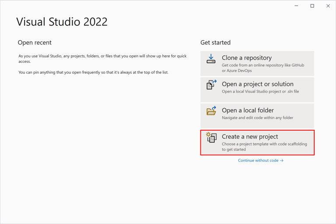This screenshot has height=224, width=336.
Task: Pick the Open a local folder title
Action: [x=248, y=110]
